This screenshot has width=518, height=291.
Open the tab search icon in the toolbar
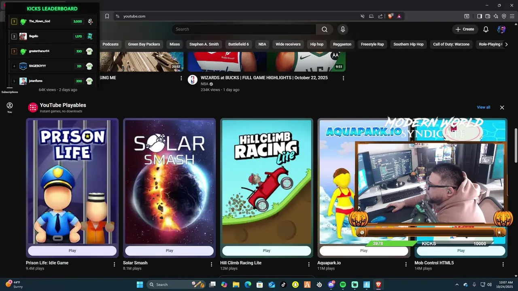[467, 16]
